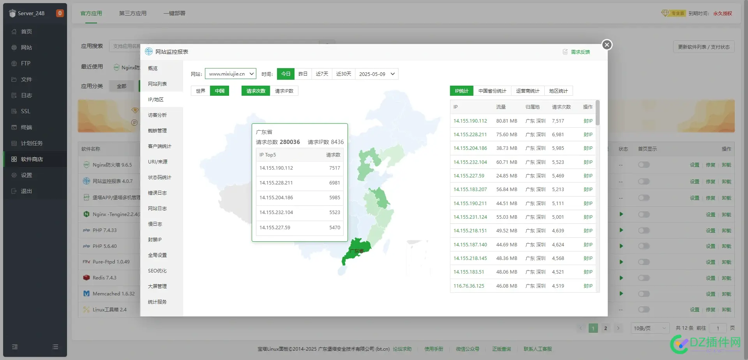Toggle 首页显示 switch for Redis 7.4.3 row
This screenshot has height=360, width=748.
(644, 278)
